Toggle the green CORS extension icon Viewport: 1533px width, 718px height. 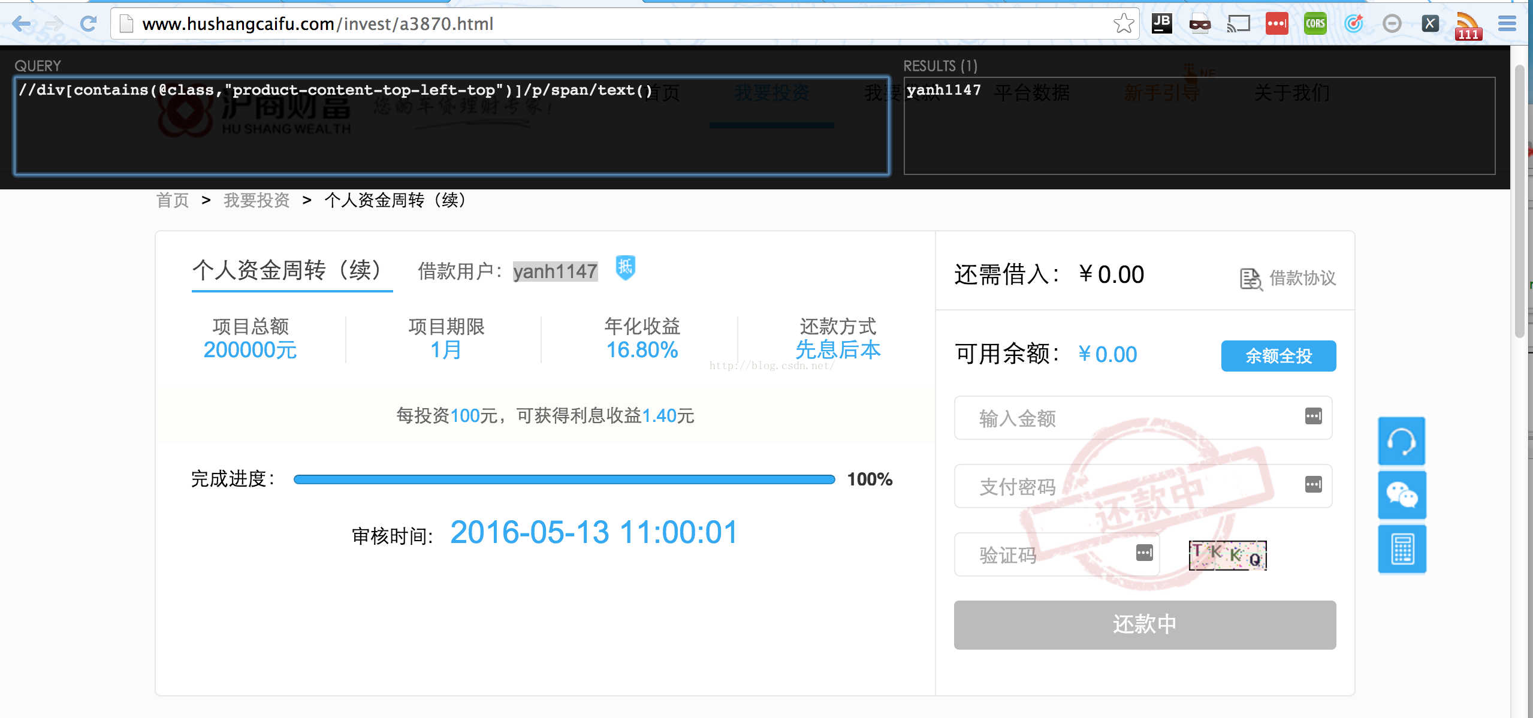[x=1315, y=24]
